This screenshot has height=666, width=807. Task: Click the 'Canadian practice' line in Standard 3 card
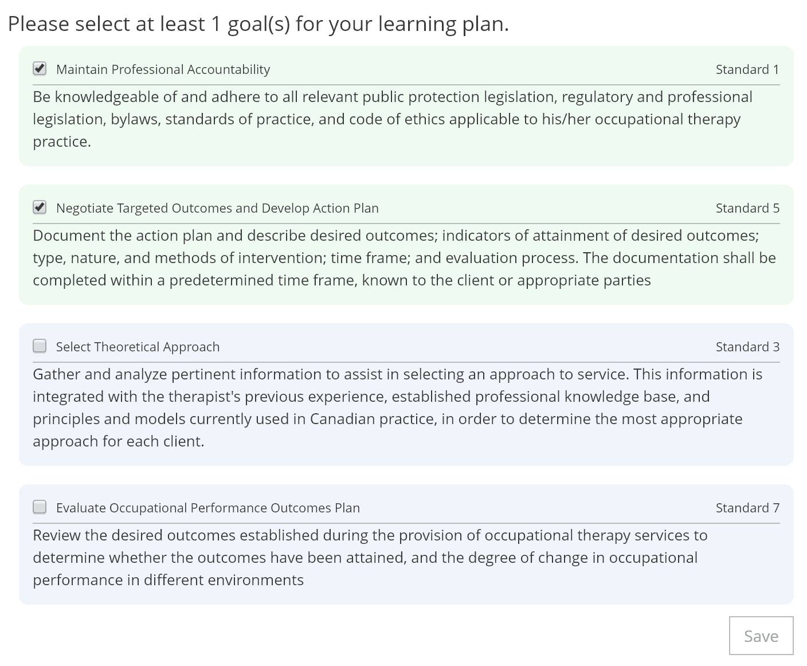[387, 419]
